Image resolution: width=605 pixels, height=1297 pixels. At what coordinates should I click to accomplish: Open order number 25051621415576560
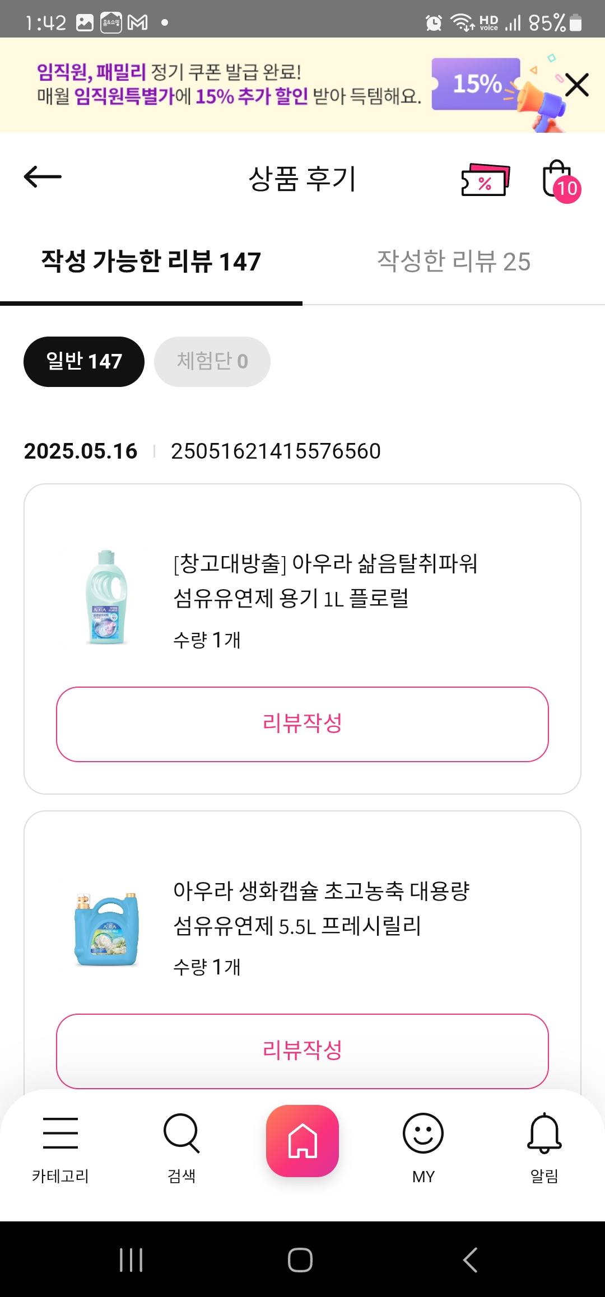point(276,451)
